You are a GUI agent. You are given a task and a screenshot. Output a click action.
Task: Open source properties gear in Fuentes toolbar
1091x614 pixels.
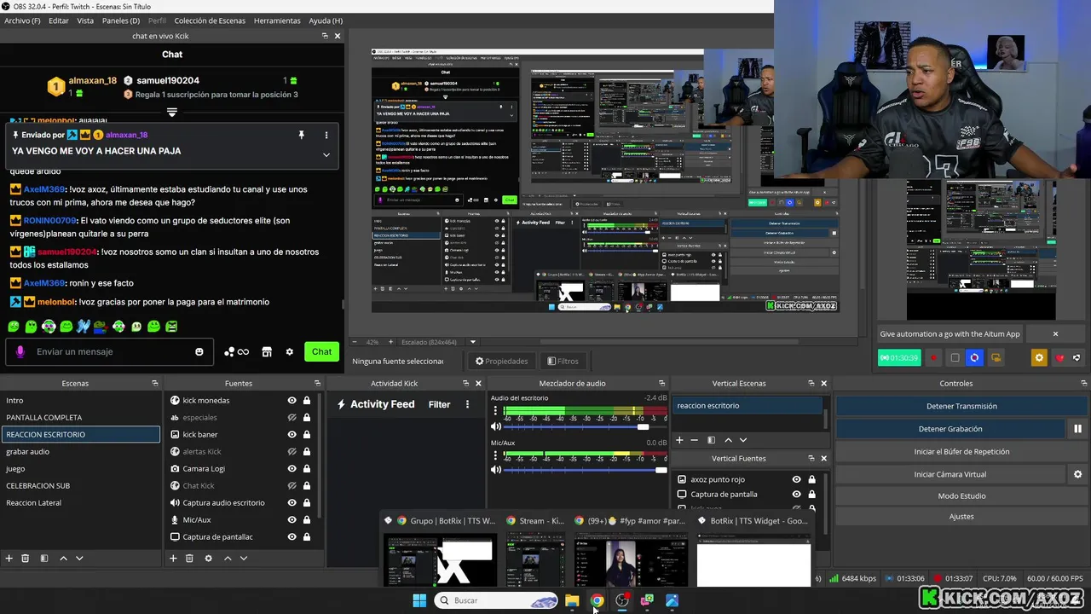pyautogui.click(x=208, y=559)
